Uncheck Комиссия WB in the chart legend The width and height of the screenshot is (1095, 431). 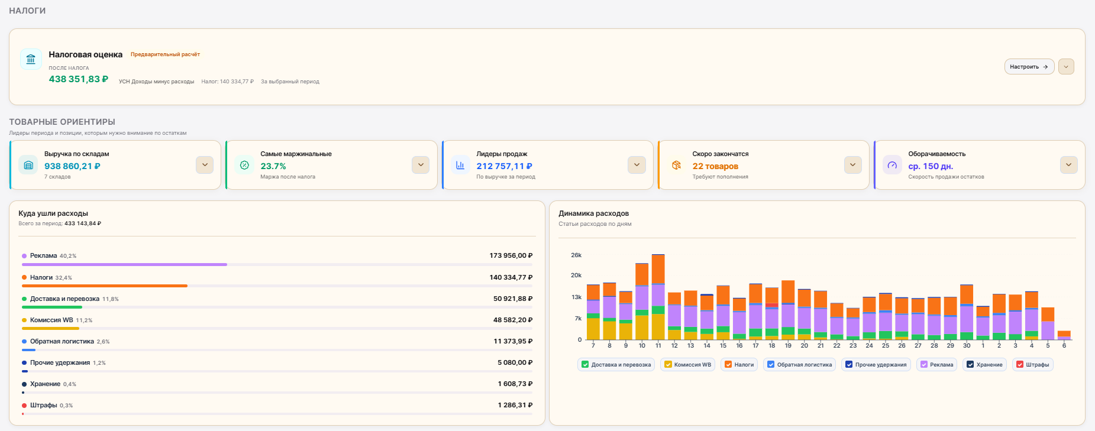tap(668, 365)
